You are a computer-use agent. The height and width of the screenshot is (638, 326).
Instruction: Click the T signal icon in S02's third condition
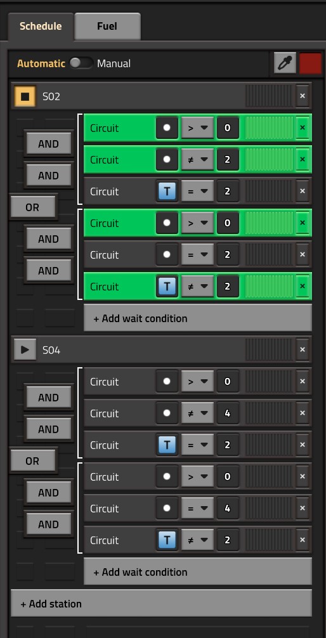click(x=167, y=192)
